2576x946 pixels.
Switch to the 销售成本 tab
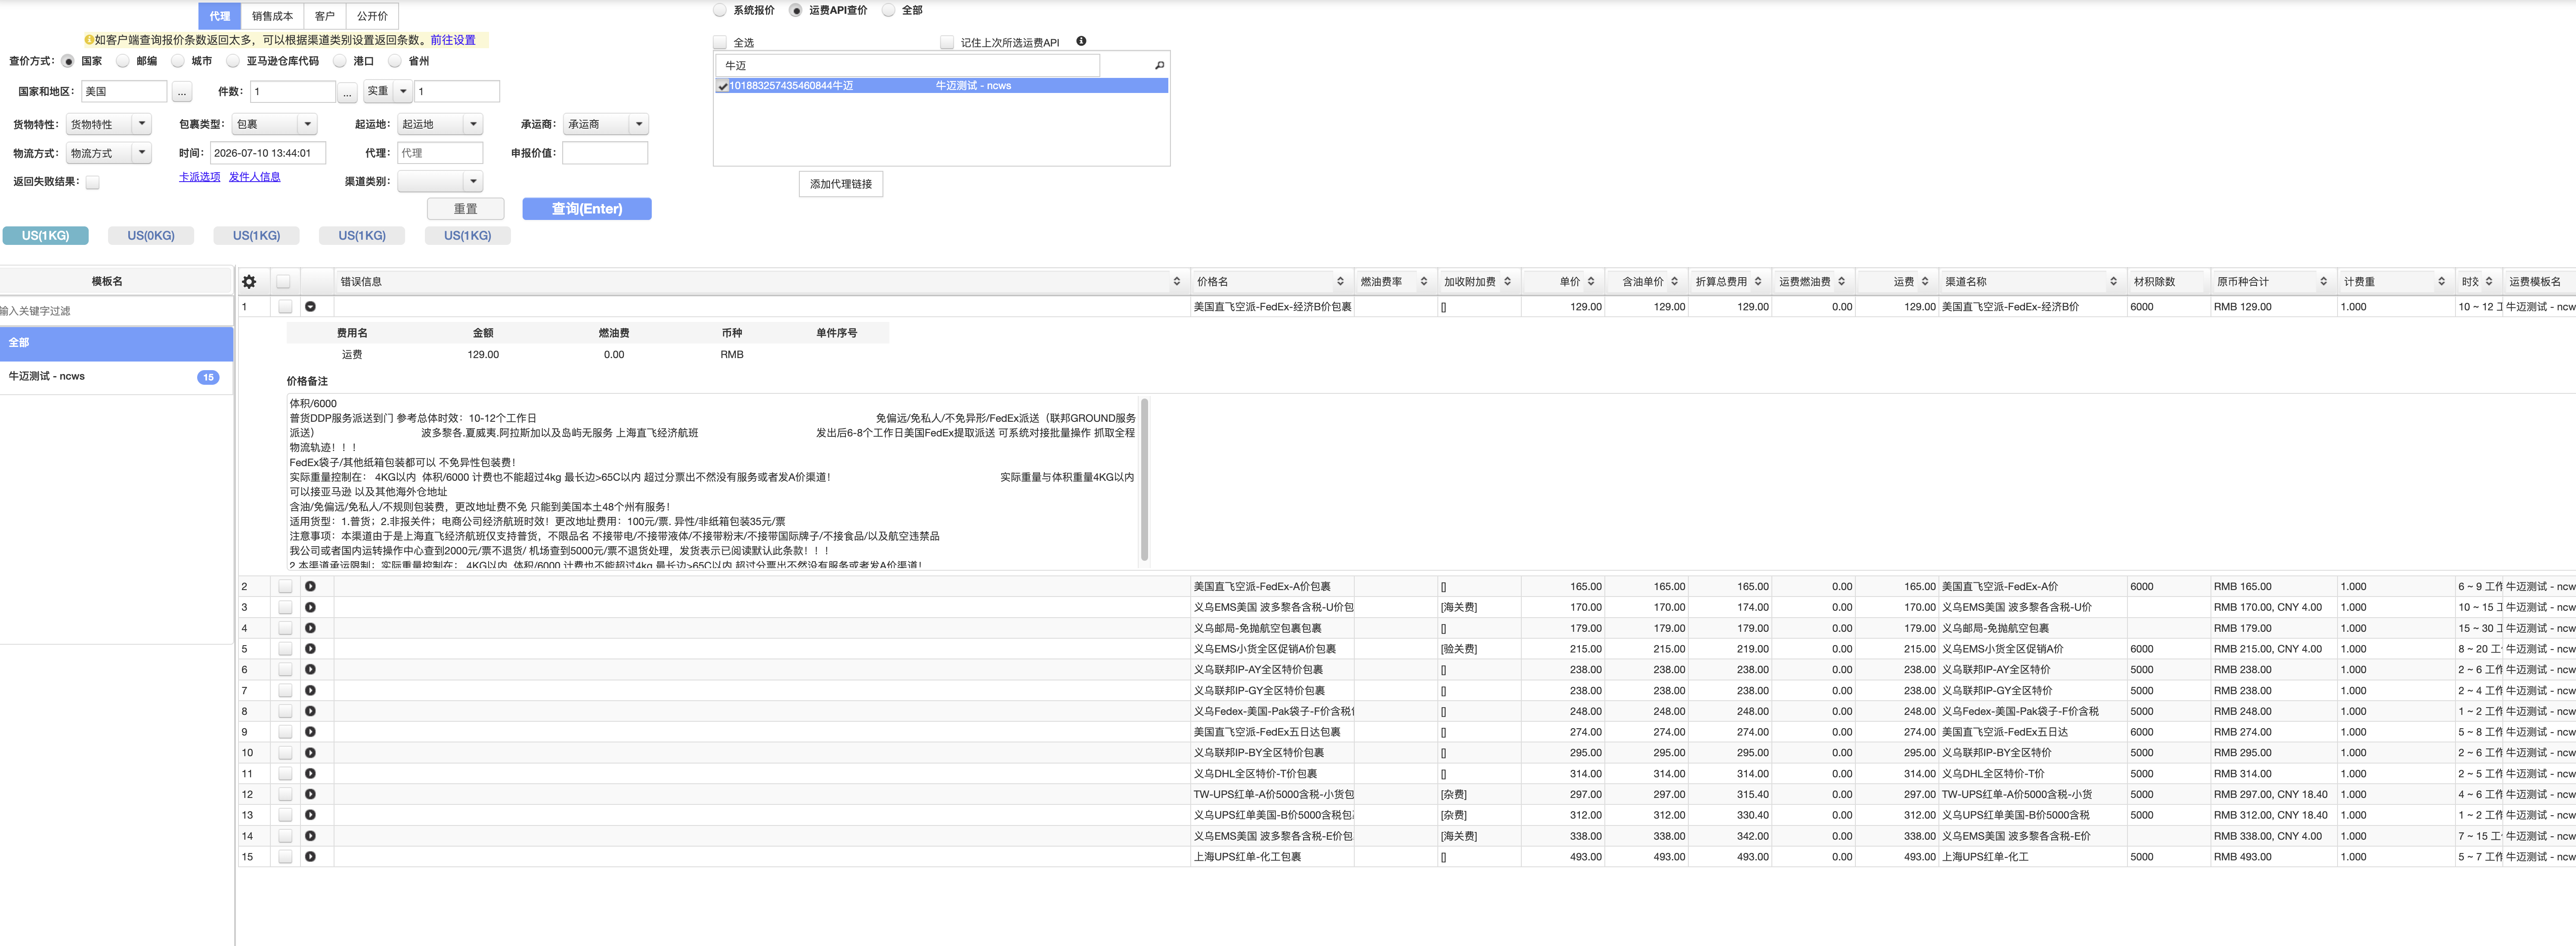(x=272, y=16)
